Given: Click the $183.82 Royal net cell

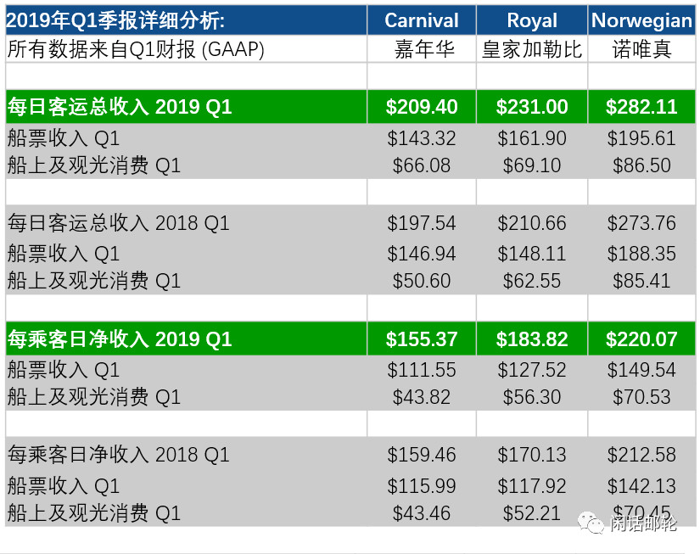Looking at the screenshot, I should tap(532, 339).
